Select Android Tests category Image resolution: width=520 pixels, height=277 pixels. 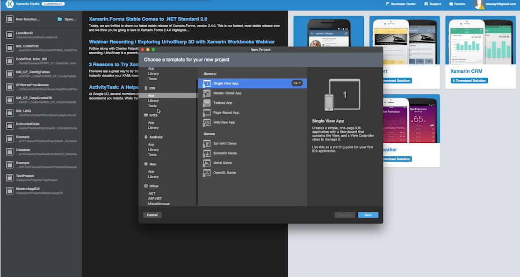[152, 155]
